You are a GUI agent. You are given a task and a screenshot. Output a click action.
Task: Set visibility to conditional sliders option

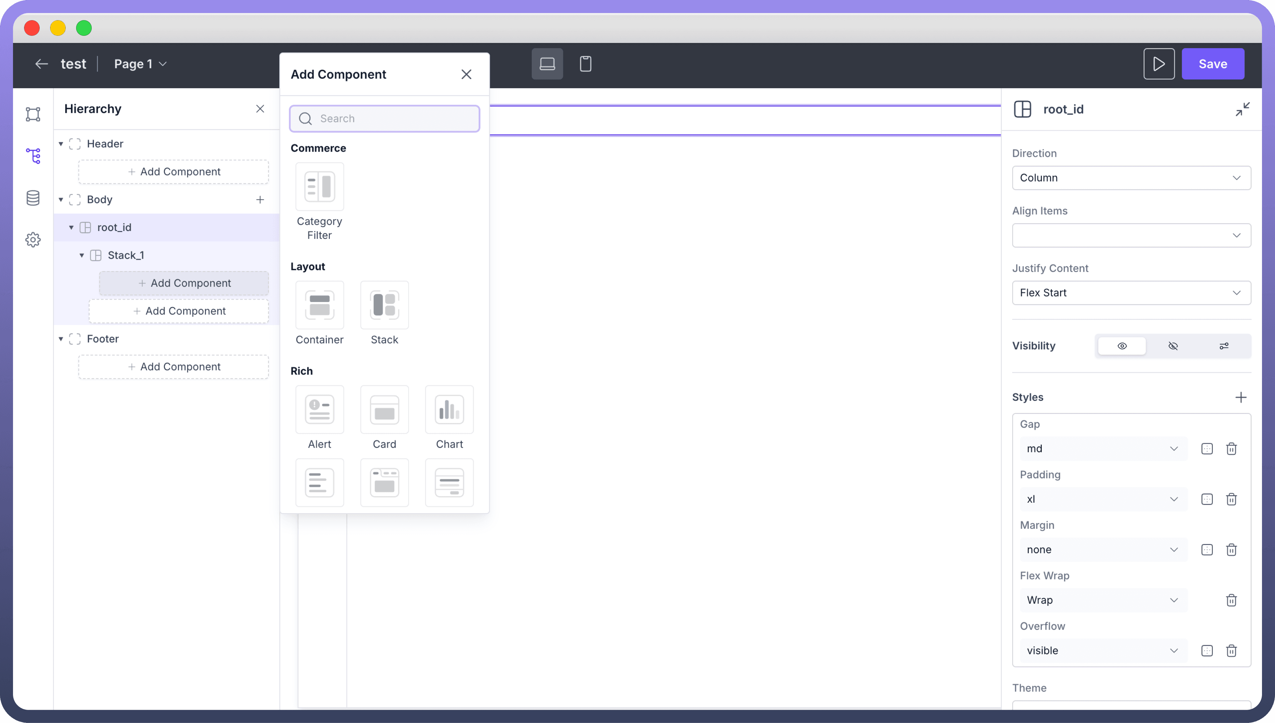[1224, 346]
